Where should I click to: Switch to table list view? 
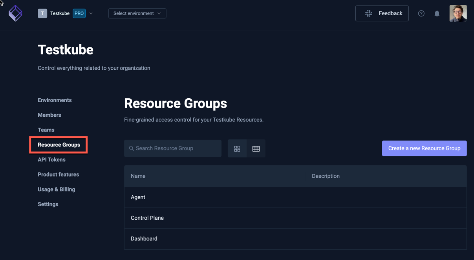256,148
